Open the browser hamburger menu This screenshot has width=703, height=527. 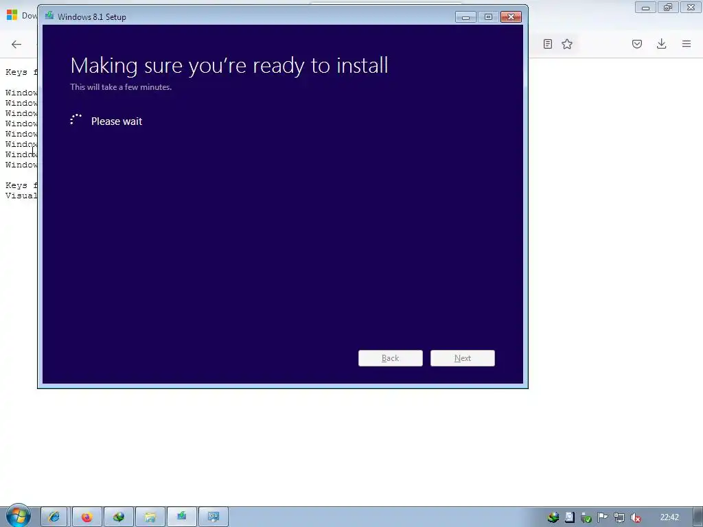point(687,44)
